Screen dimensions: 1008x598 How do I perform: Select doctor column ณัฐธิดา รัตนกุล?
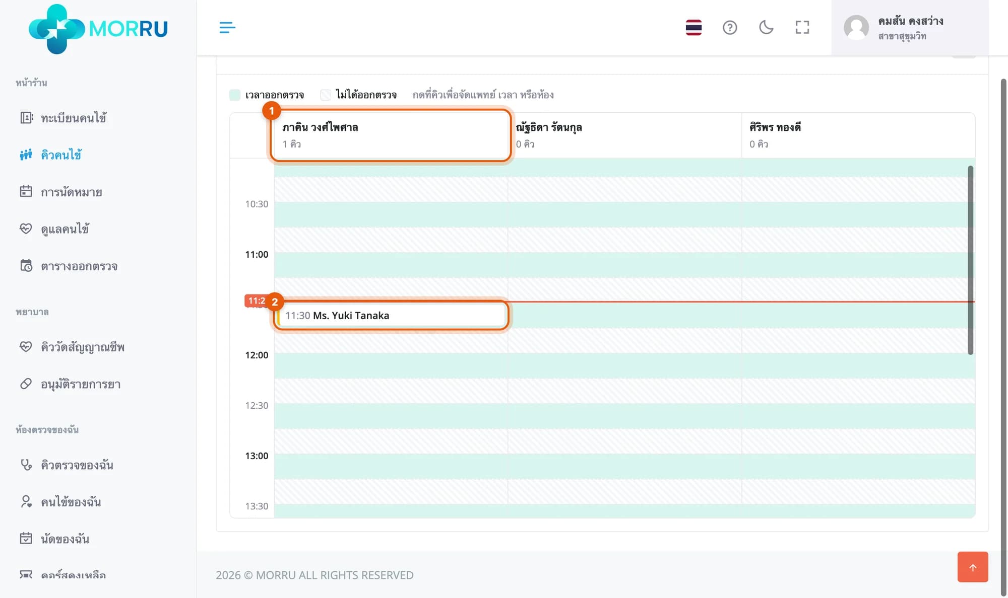coord(624,135)
